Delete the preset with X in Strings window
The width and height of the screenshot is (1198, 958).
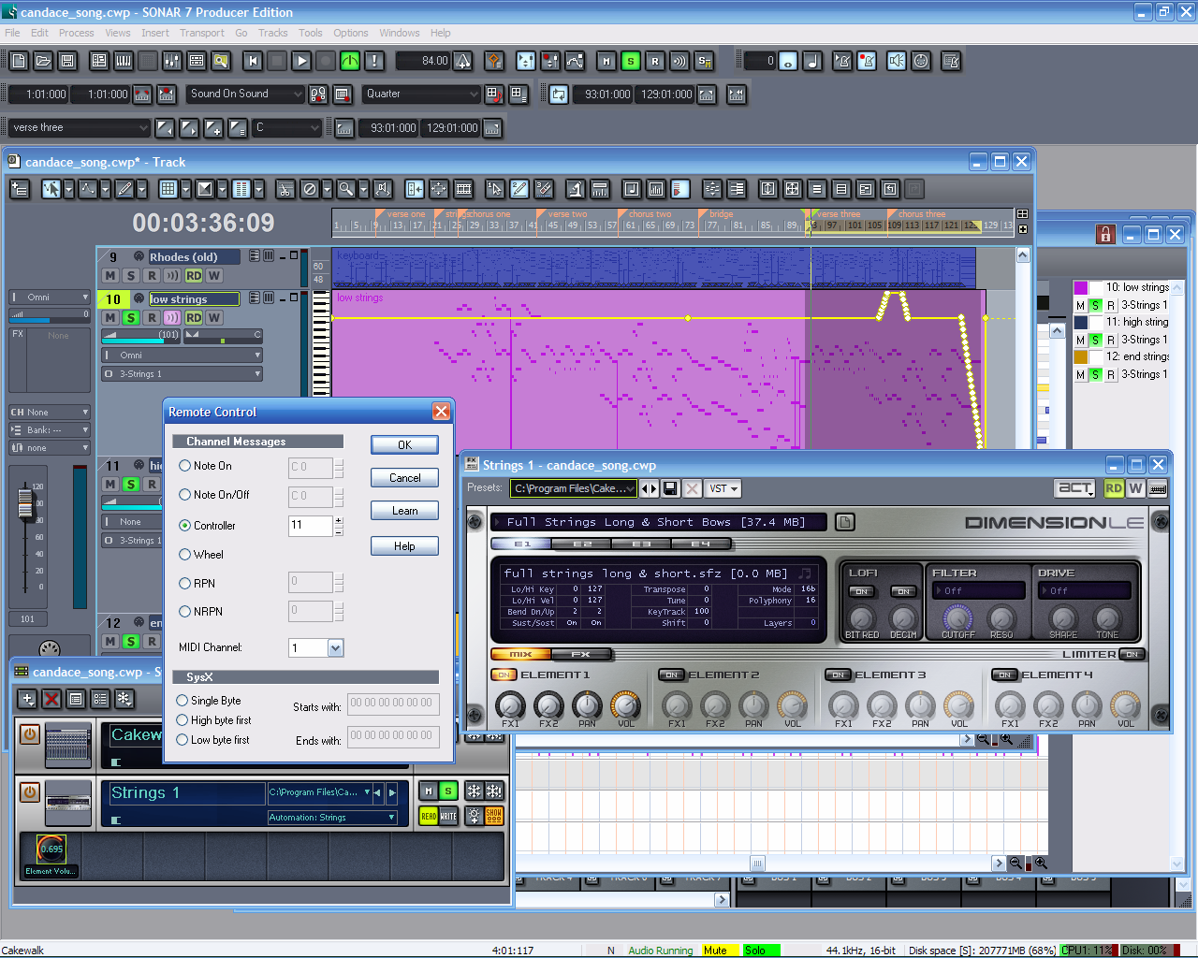pos(692,488)
